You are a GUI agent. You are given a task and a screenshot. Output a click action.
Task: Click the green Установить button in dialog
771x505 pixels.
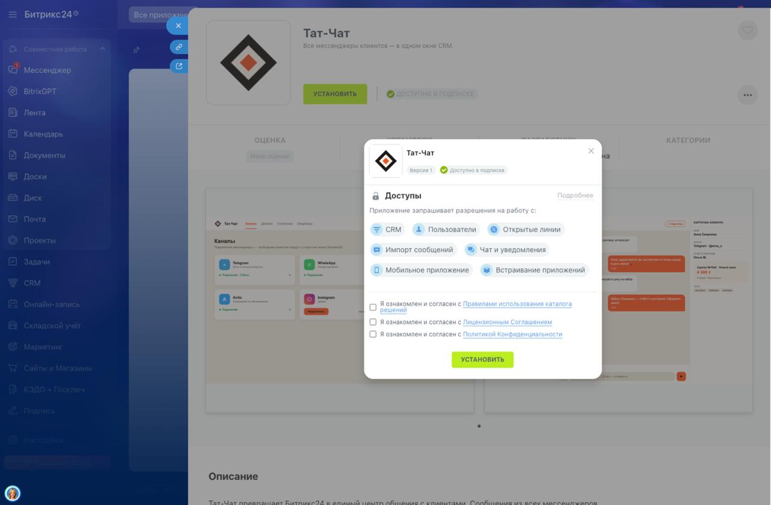482,359
